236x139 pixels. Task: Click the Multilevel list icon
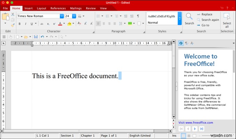coord(117,16)
